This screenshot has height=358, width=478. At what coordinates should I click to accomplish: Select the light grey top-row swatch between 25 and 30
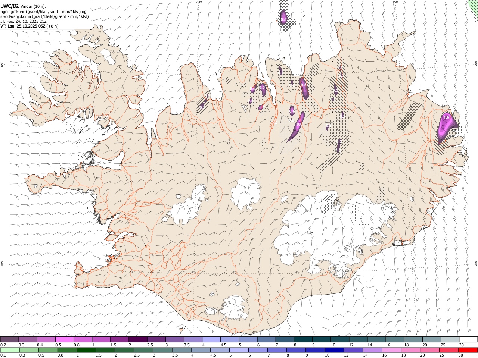(x=450, y=339)
